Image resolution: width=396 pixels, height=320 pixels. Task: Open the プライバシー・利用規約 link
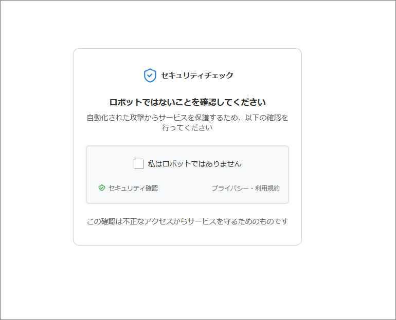pos(245,188)
